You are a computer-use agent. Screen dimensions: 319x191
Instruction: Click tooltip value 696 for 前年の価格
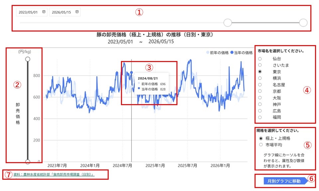pyautogui.click(x=163, y=84)
